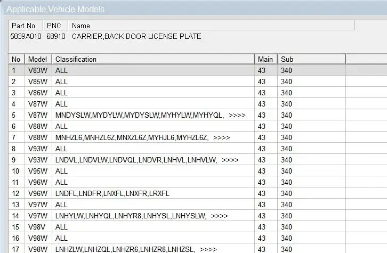Click part number 5839A010
Screen dimensions: 387x253
[x=23, y=36]
